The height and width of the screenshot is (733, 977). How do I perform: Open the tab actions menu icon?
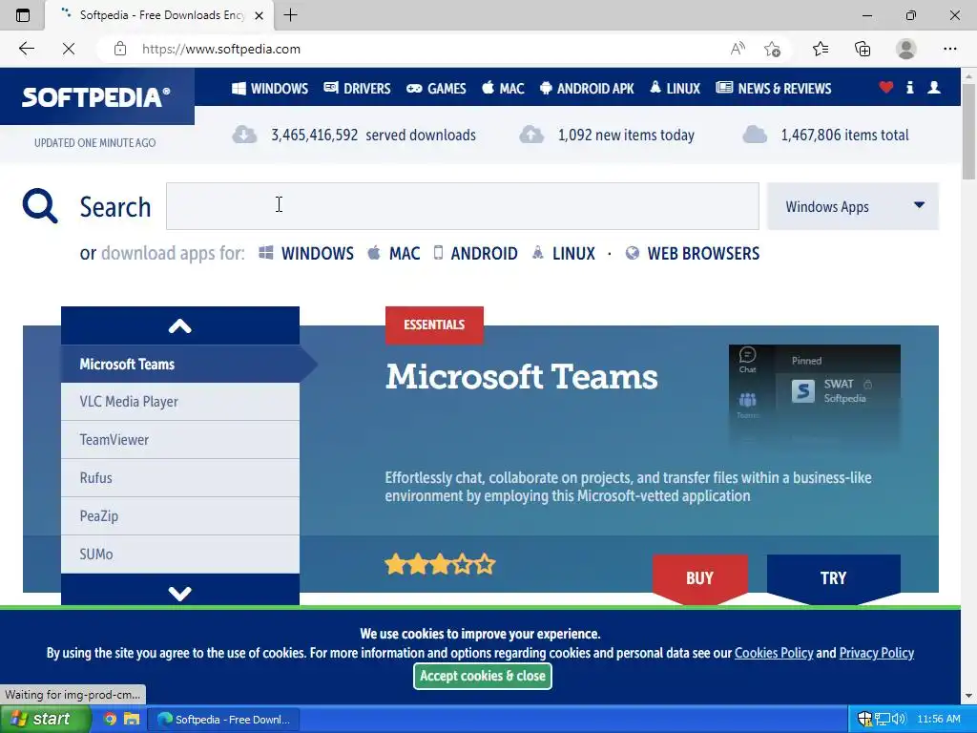pyautogui.click(x=23, y=15)
